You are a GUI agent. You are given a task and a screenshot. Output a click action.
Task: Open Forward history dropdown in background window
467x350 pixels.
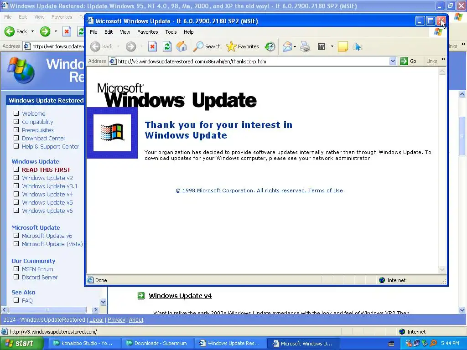point(56,31)
